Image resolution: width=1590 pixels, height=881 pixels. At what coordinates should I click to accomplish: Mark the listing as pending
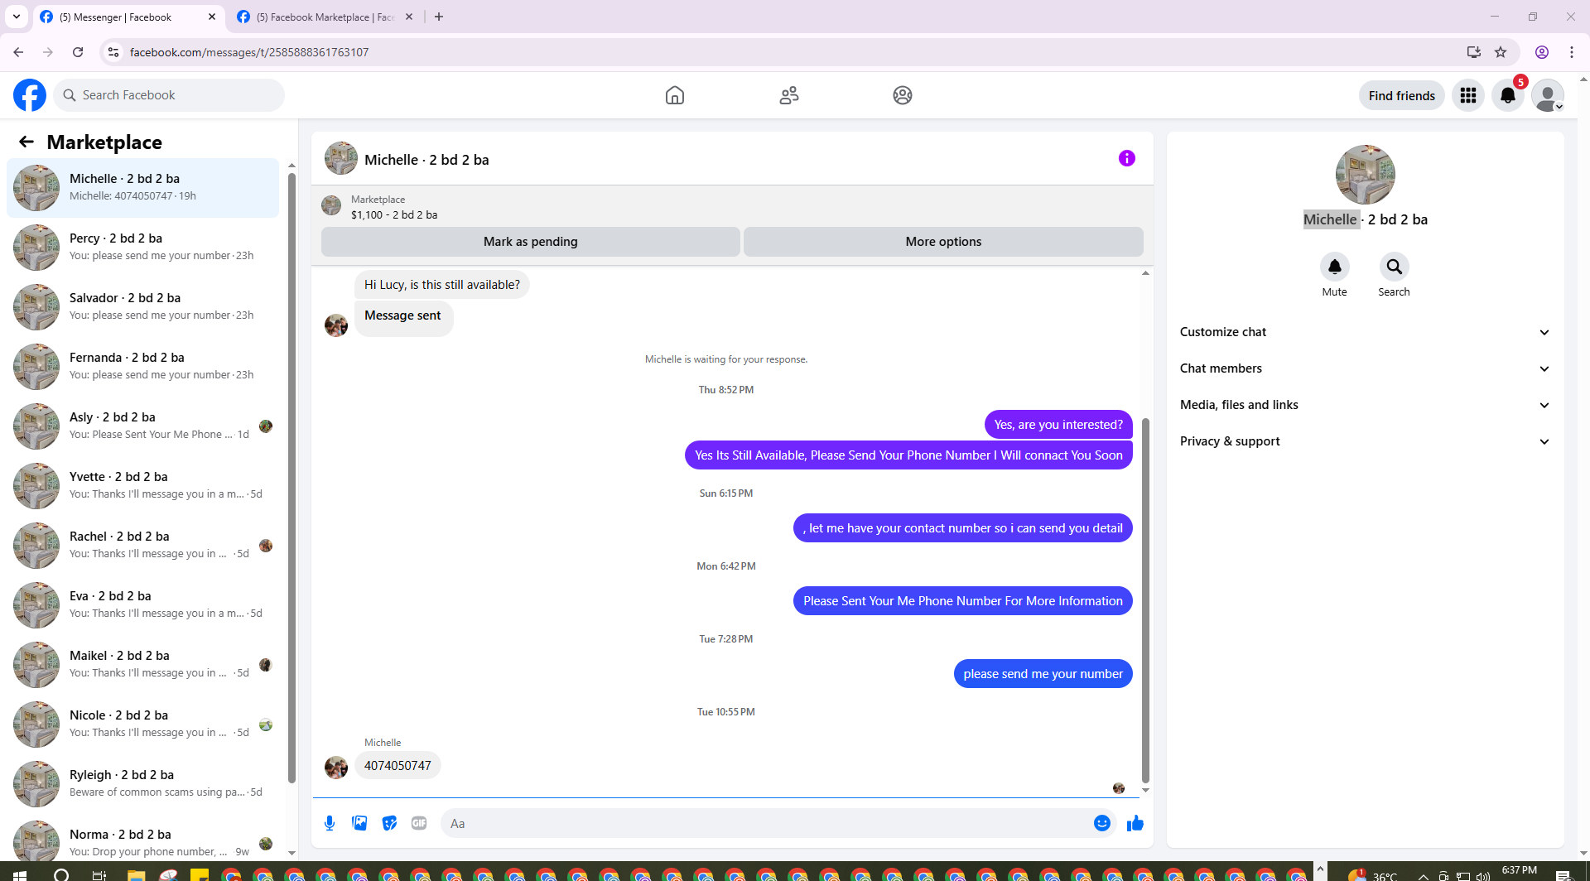click(531, 242)
